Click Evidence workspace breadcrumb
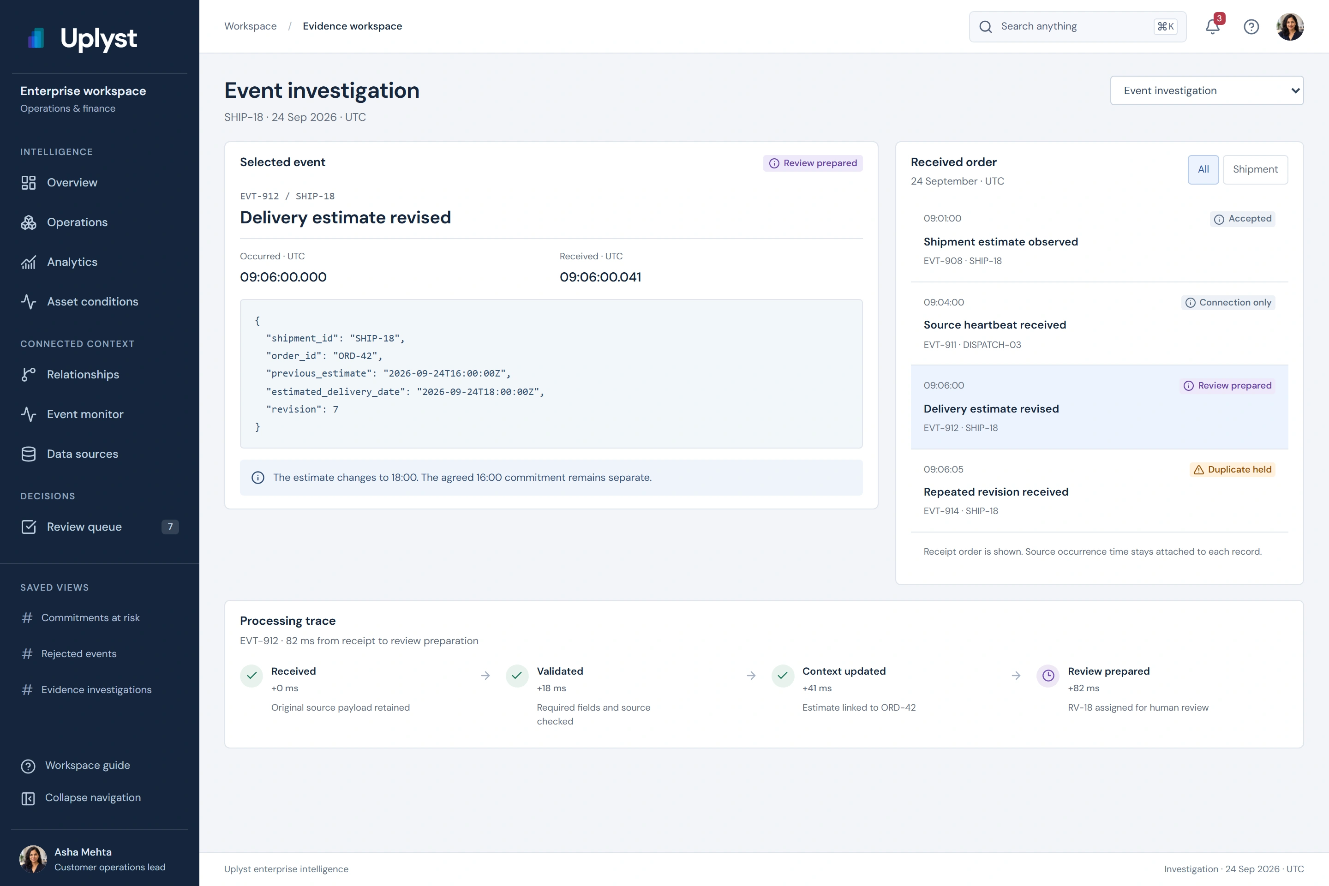Screen dimensions: 1329x886 coord(352,26)
